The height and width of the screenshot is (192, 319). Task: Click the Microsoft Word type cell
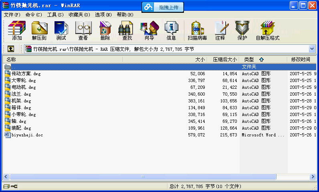(x=263, y=135)
